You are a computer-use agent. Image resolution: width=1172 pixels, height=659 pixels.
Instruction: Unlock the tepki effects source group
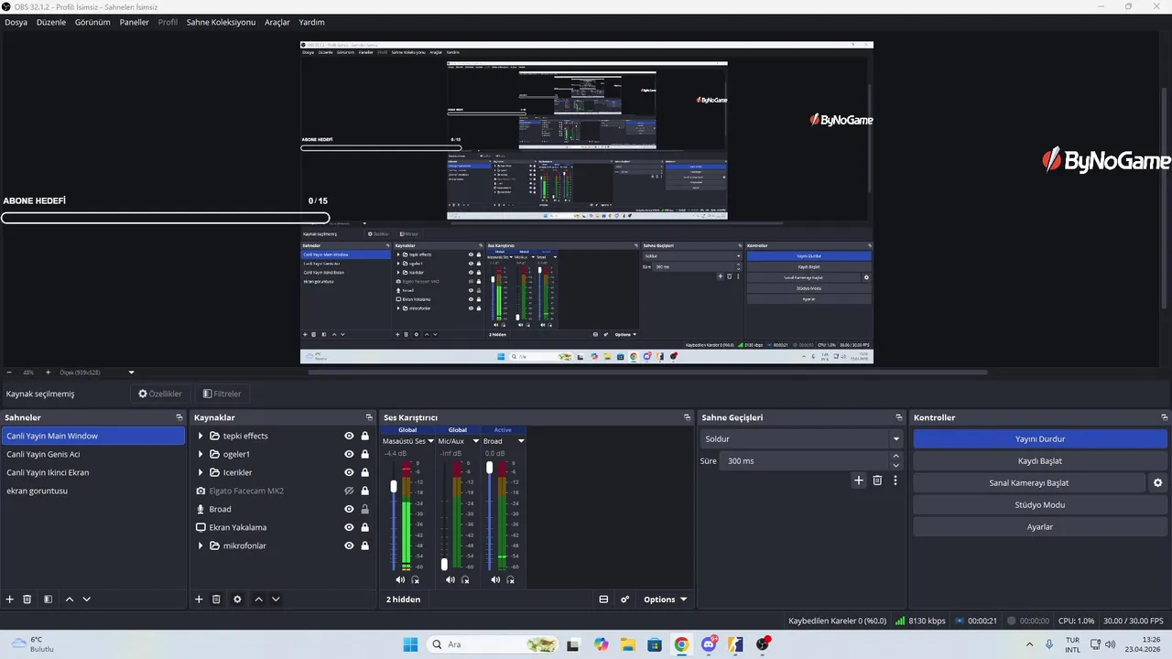[364, 436]
